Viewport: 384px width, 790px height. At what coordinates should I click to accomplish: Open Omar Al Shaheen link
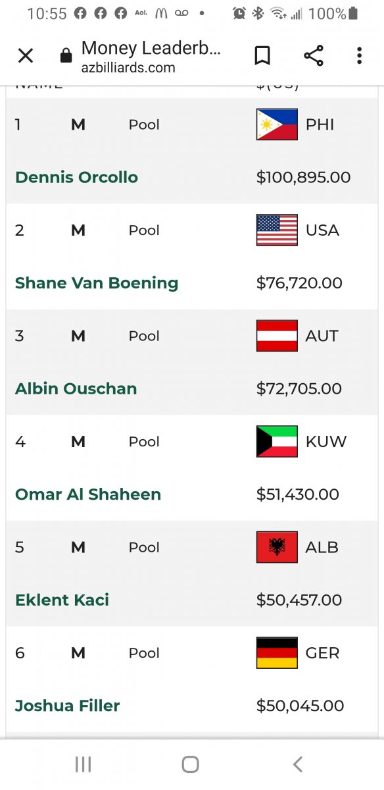[88, 494]
